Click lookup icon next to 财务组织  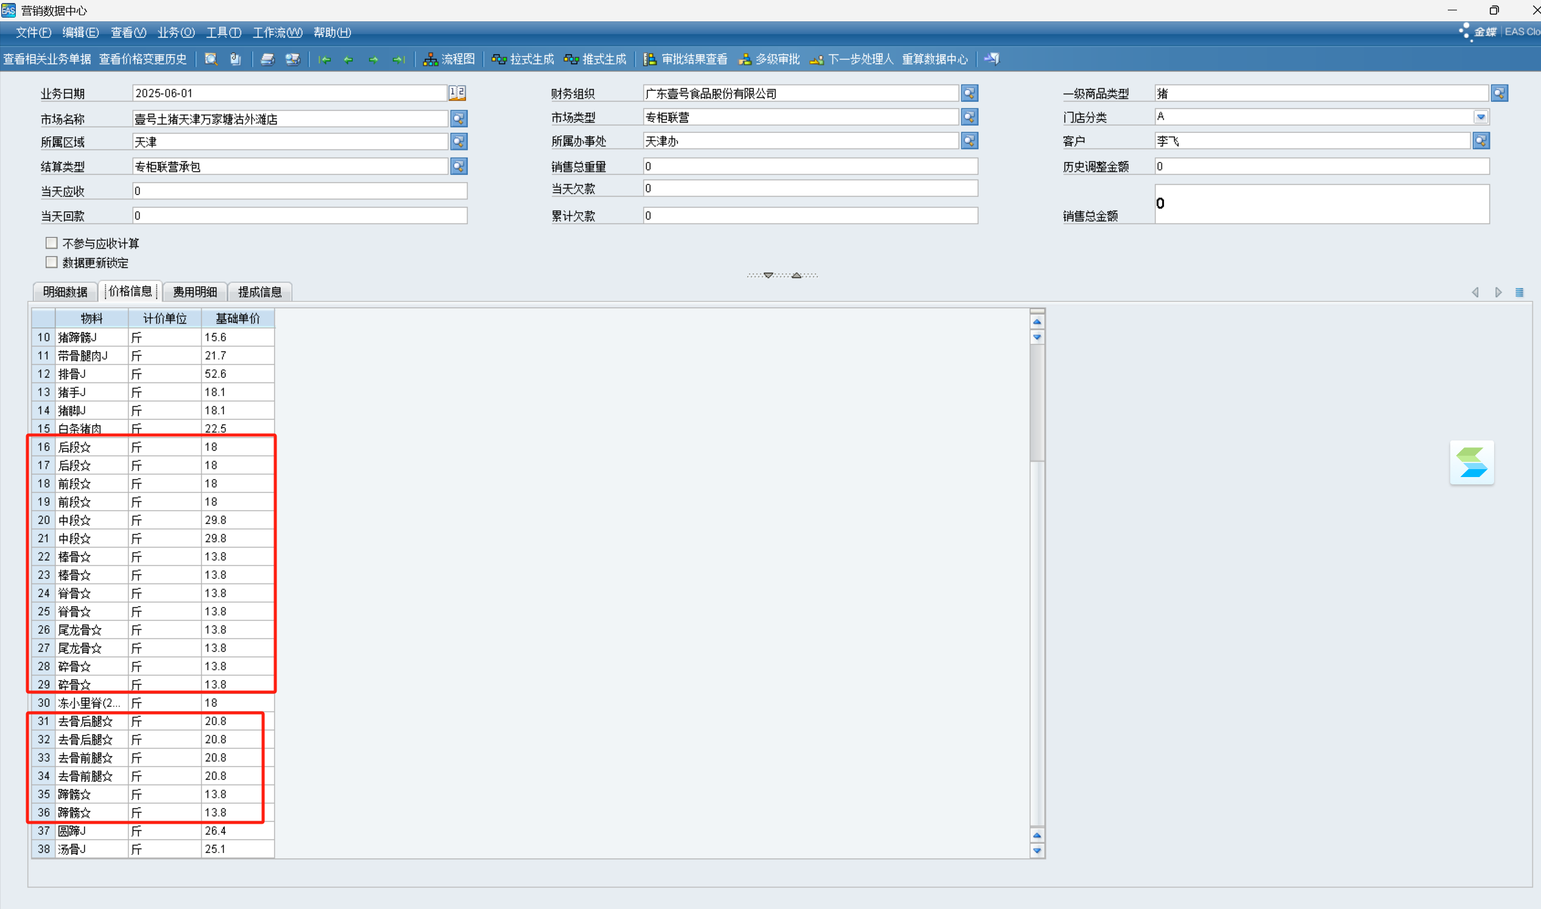969,93
